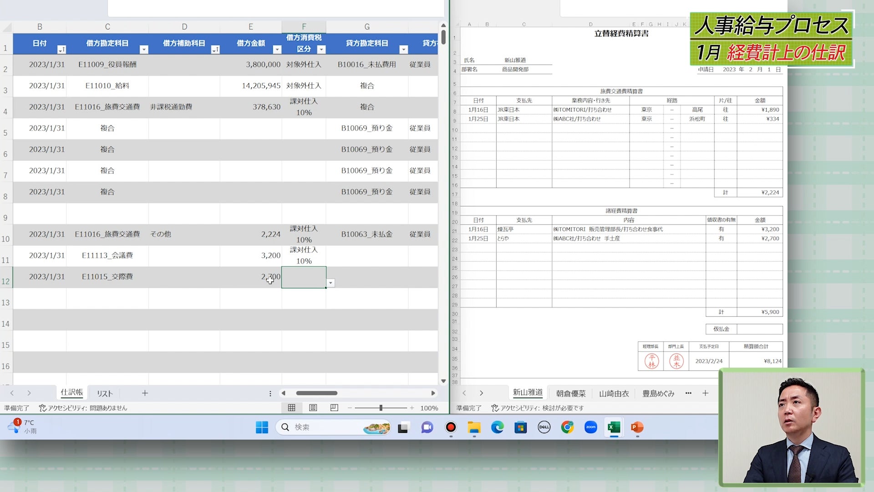The image size is (874, 492).
Task: Open the 日付 column filter dropdown
Action: pos(61,49)
